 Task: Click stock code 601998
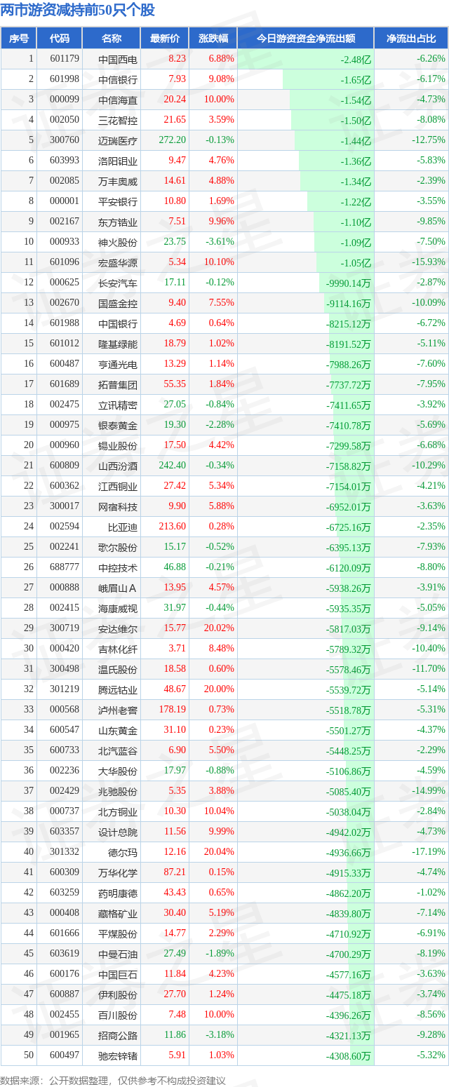pyautogui.click(x=65, y=80)
